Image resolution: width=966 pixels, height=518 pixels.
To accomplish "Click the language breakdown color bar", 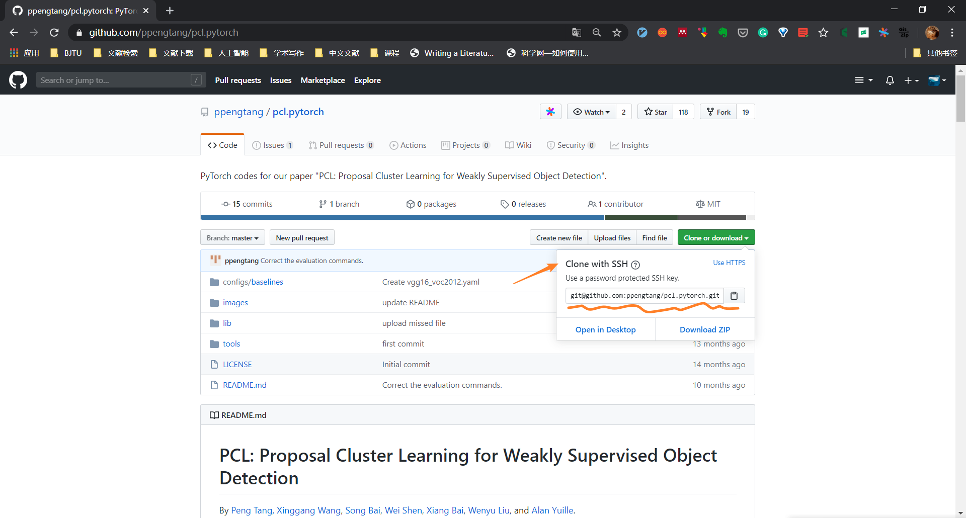I will 477,218.
